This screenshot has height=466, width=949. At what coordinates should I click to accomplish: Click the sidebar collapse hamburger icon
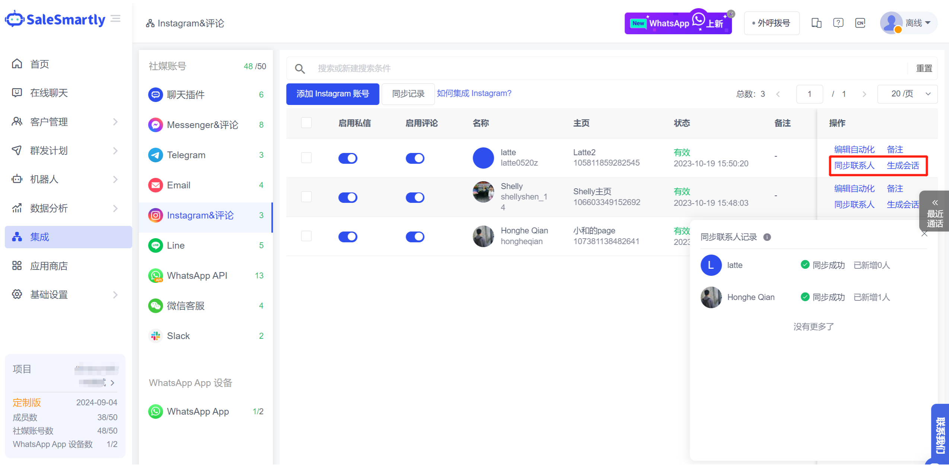point(116,19)
